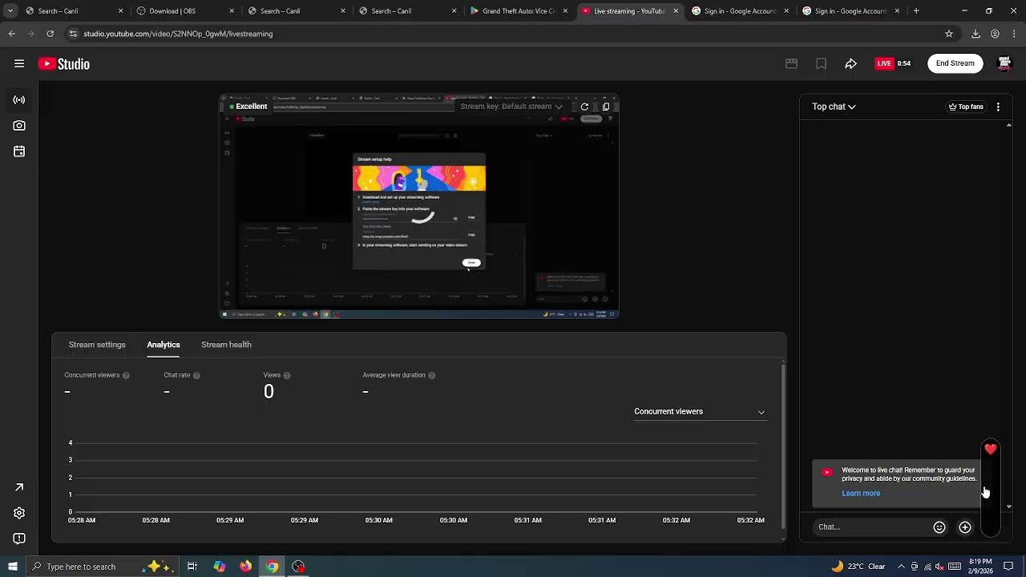Open the Stream key: Default stream dropdown
Viewport: 1026px width, 577px height.
click(511, 107)
